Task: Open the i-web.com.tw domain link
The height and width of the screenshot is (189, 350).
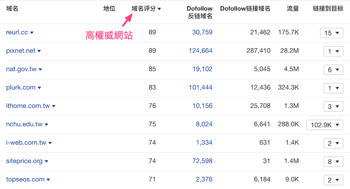Action: coord(26,142)
